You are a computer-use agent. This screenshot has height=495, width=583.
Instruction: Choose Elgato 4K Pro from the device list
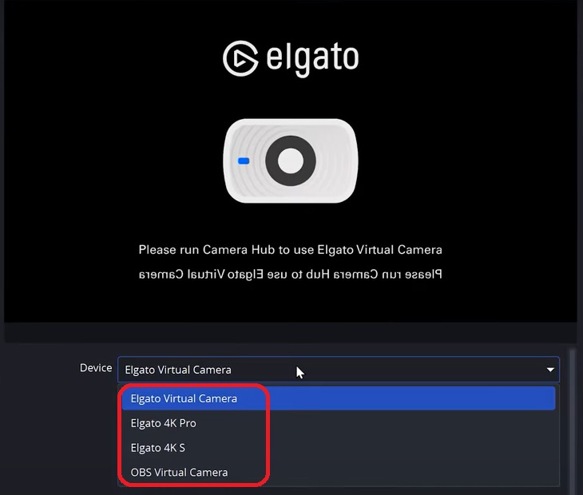[163, 423]
